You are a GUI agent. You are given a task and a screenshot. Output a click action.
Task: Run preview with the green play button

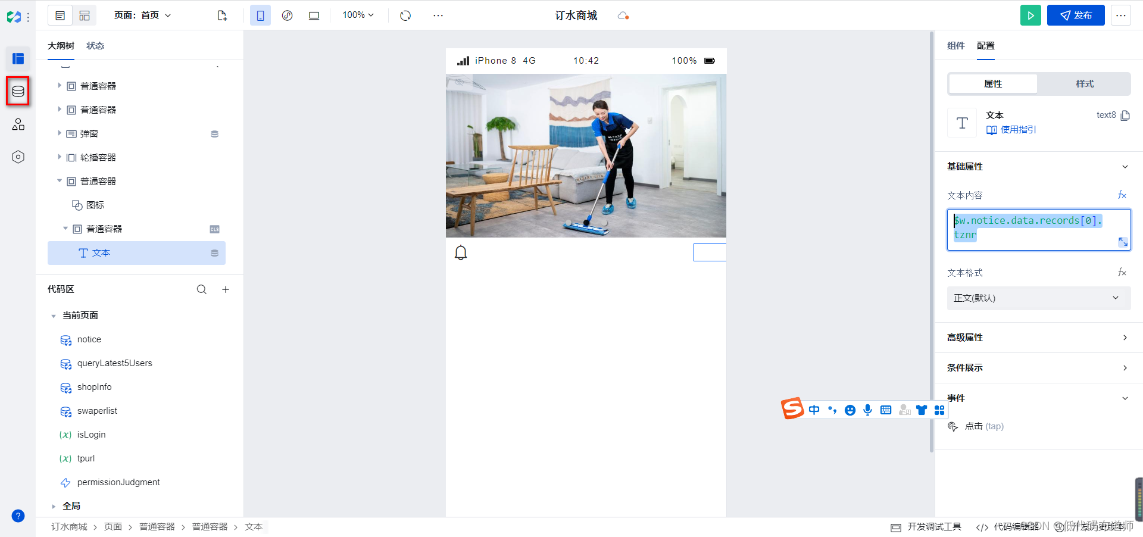[x=1030, y=15]
